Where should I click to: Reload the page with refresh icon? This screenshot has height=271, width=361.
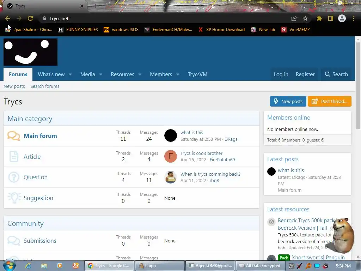[30, 18]
